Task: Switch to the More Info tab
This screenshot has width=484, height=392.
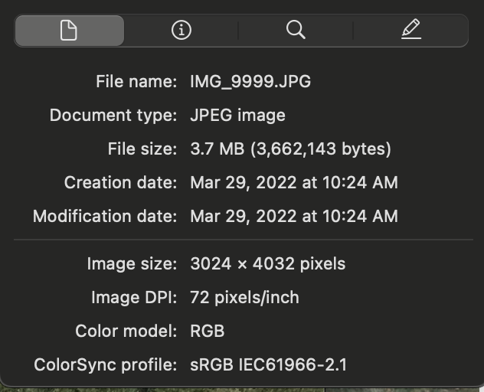Action: point(181,31)
